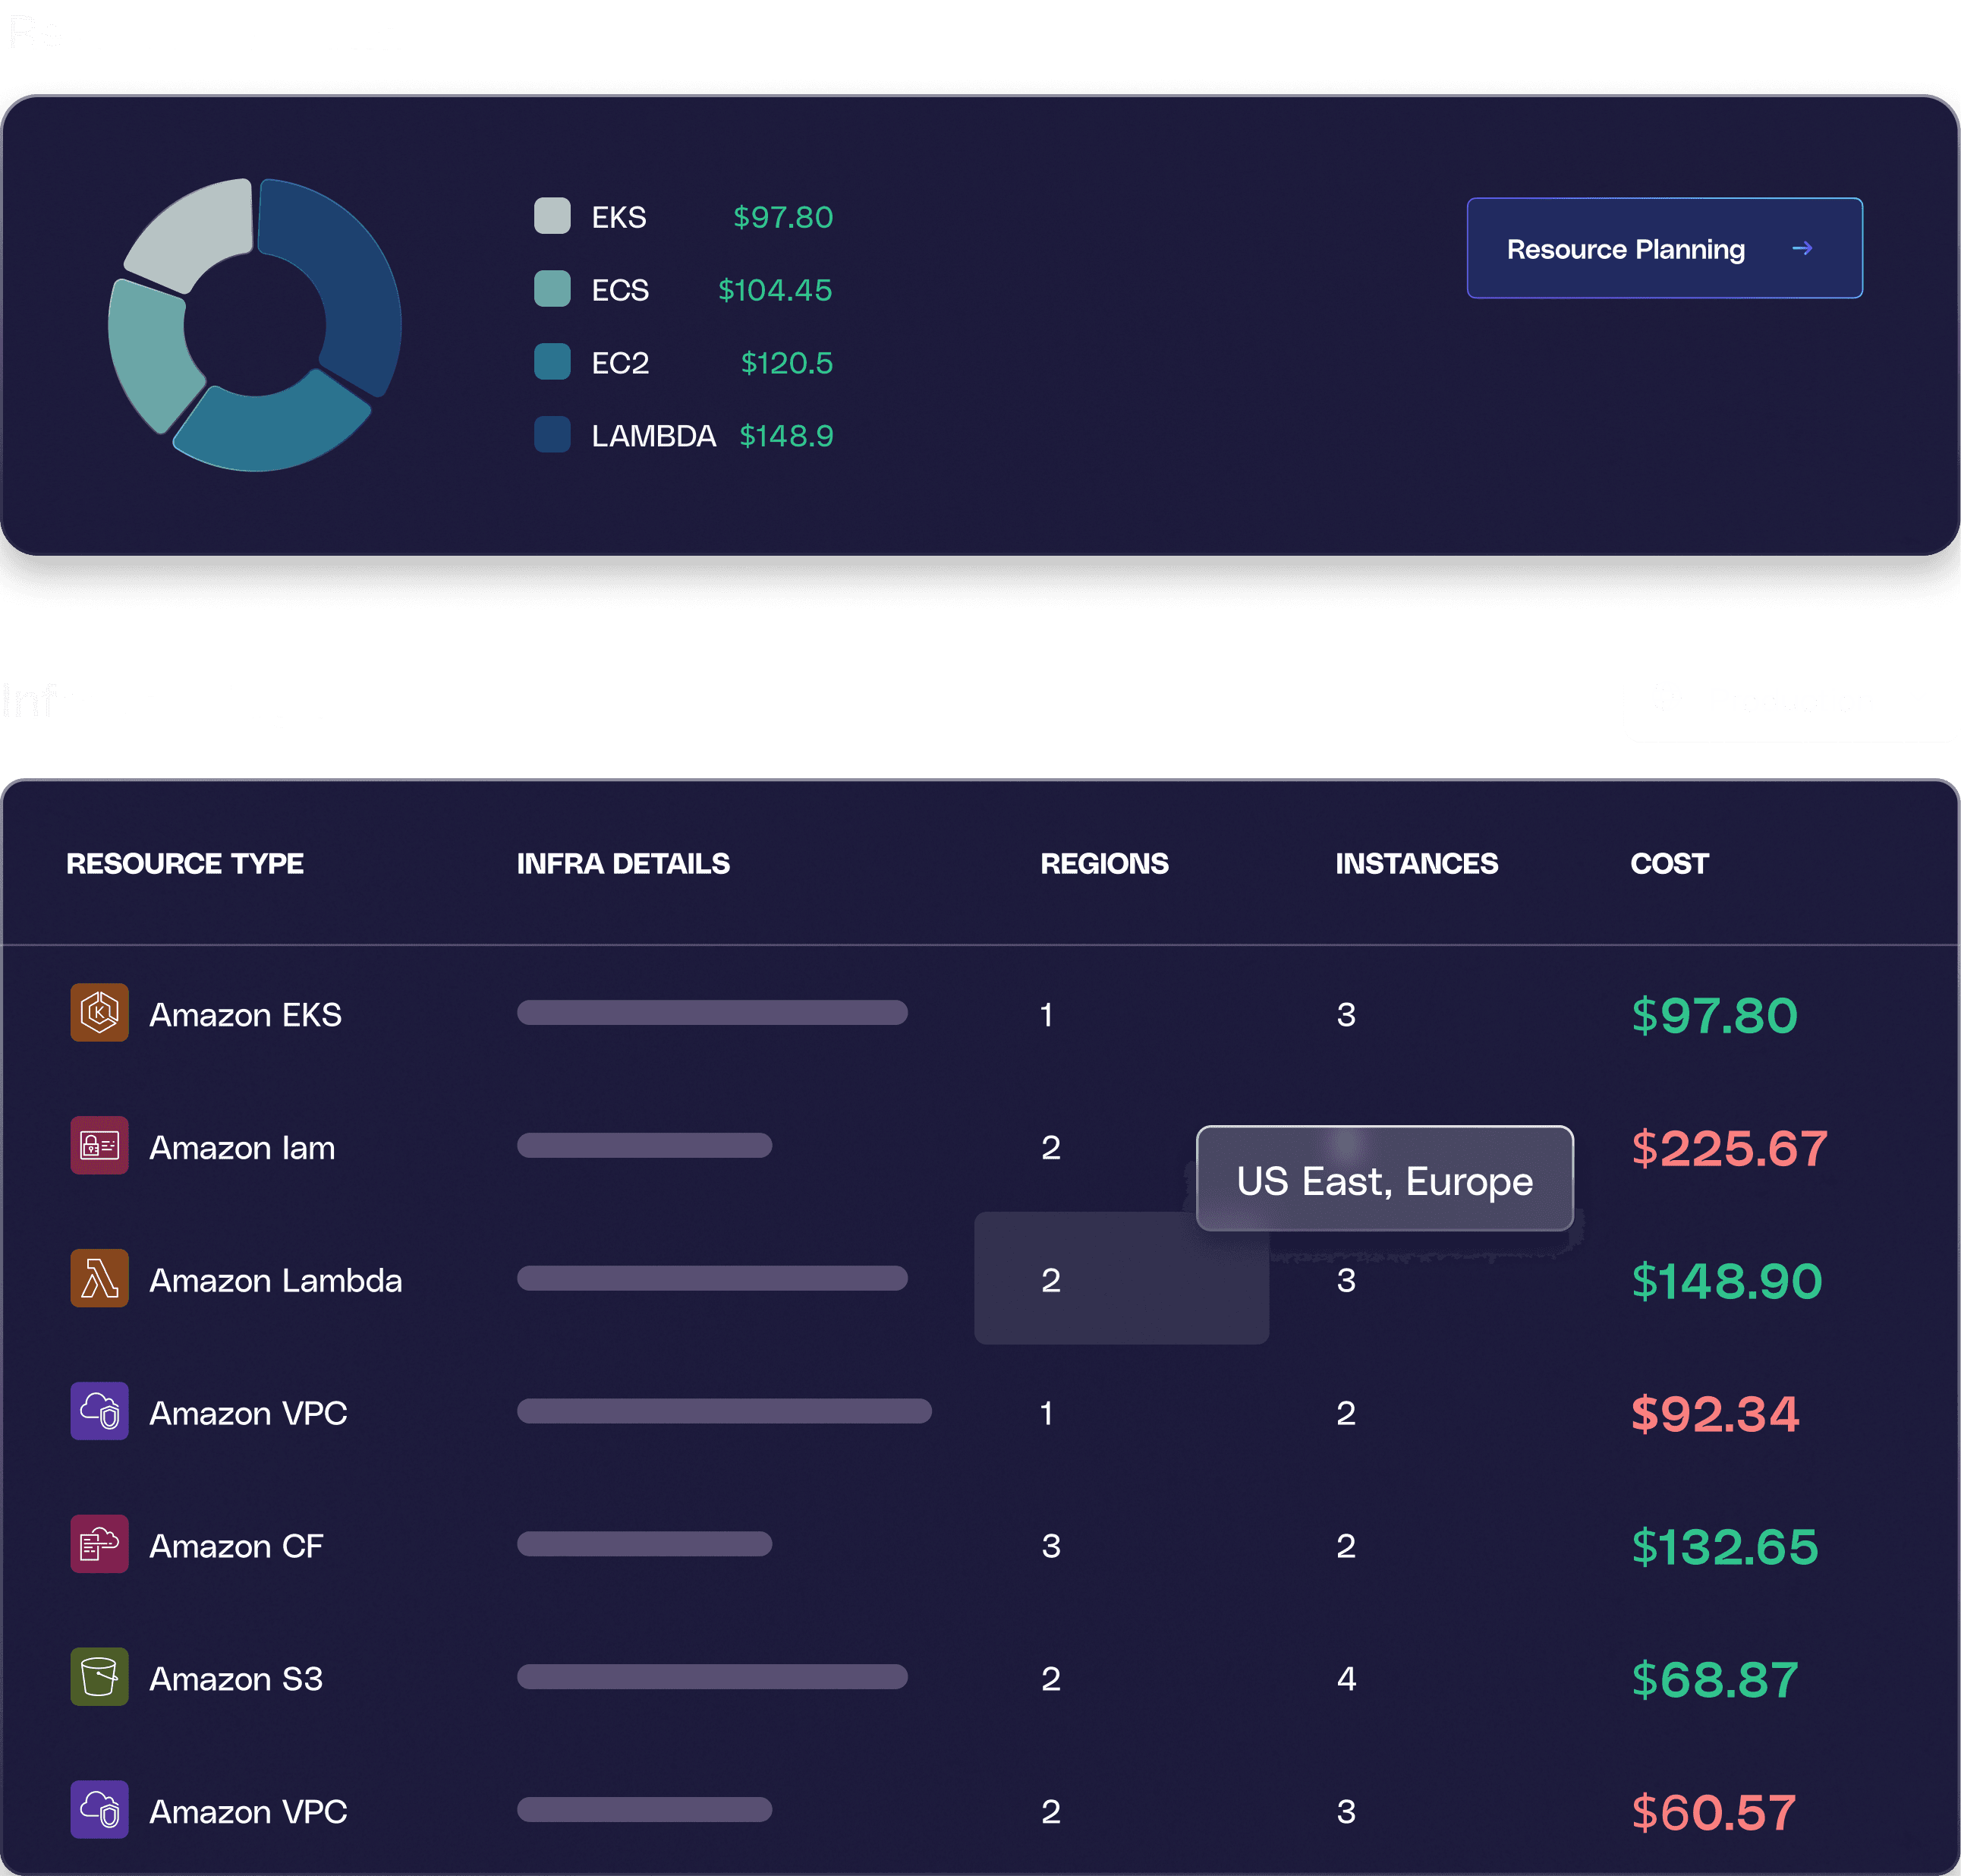Click the VPC icon in the $92.34 row
This screenshot has width=1961, height=1876.
coord(99,1411)
